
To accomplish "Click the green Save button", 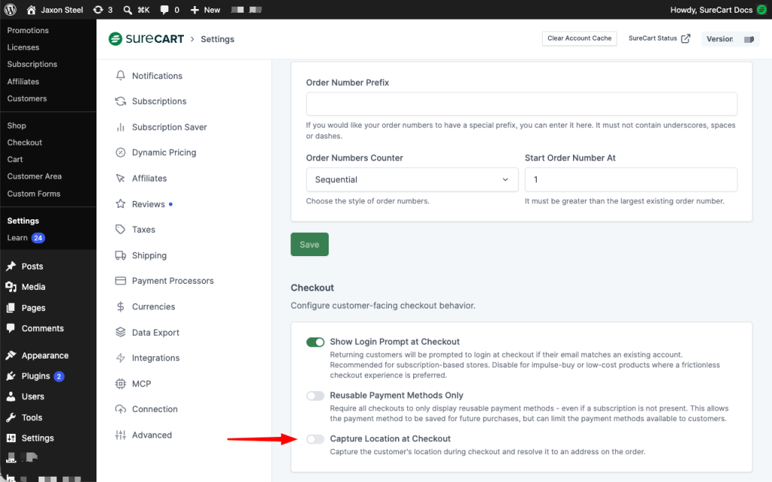I will 309,245.
